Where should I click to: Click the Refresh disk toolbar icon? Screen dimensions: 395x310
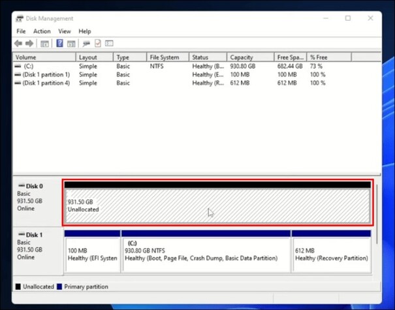coord(86,44)
